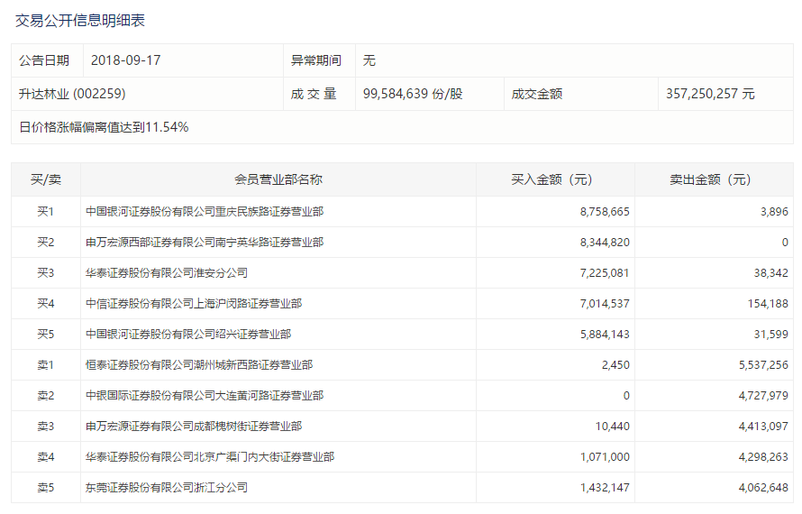This screenshot has height=514, width=802.
Task: Open 申万宏源证券成都槐树街证券营业部 entry
Action: point(193,427)
